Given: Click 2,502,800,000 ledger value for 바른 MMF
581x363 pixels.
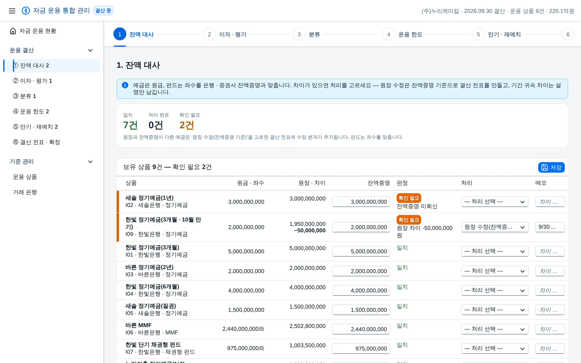Looking at the screenshot, I should (x=307, y=326).
